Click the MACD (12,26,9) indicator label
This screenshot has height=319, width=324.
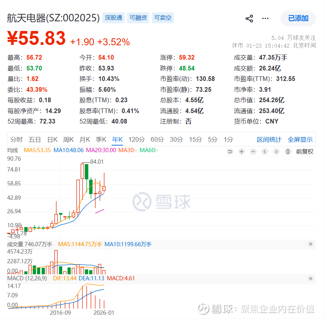pos(27,278)
